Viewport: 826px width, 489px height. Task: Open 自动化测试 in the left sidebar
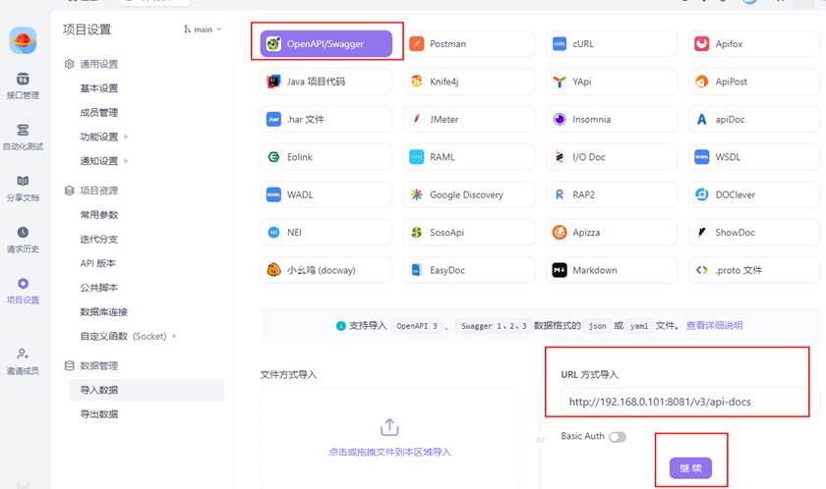(23, 137)
